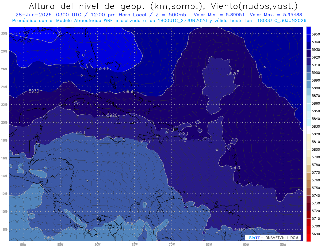Click the 85W longitude axis label
The image size is (321, 248).
point(60,244)
